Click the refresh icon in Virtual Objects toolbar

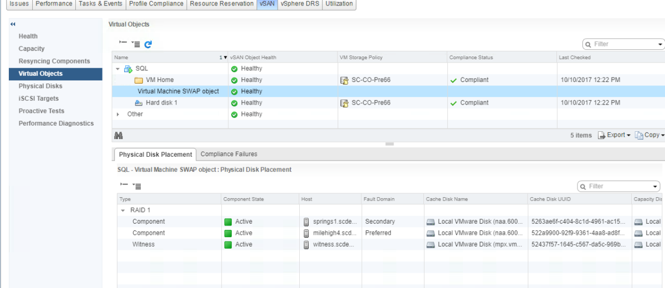tap(148, 44)
